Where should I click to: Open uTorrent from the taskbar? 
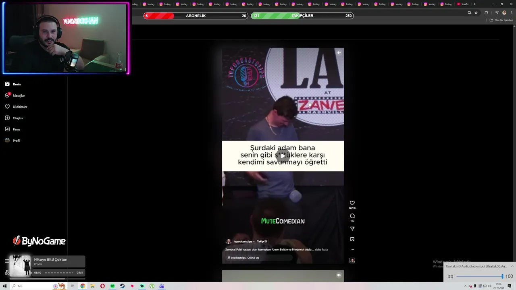click(152, 286)
